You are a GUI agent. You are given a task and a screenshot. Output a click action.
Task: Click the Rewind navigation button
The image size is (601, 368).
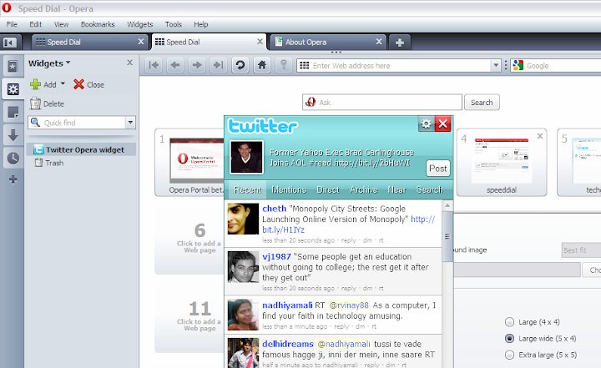pyautogui.click(x=154, y=65)
